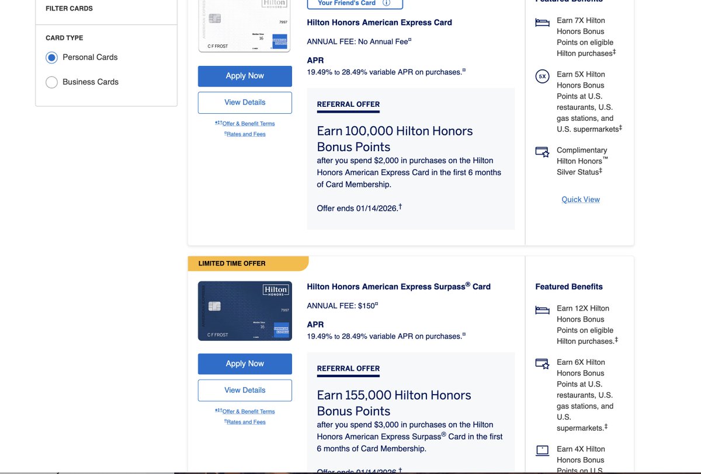Screen dimensions: 701x474
Task: Open the Quick View link
Action: click(580, 199)
